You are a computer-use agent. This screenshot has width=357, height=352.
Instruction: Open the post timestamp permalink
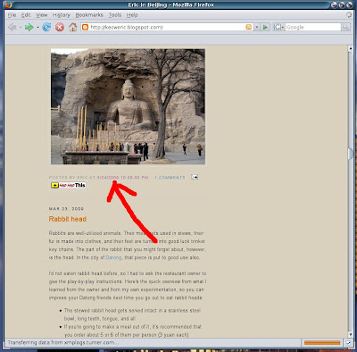tap(123, 177)
